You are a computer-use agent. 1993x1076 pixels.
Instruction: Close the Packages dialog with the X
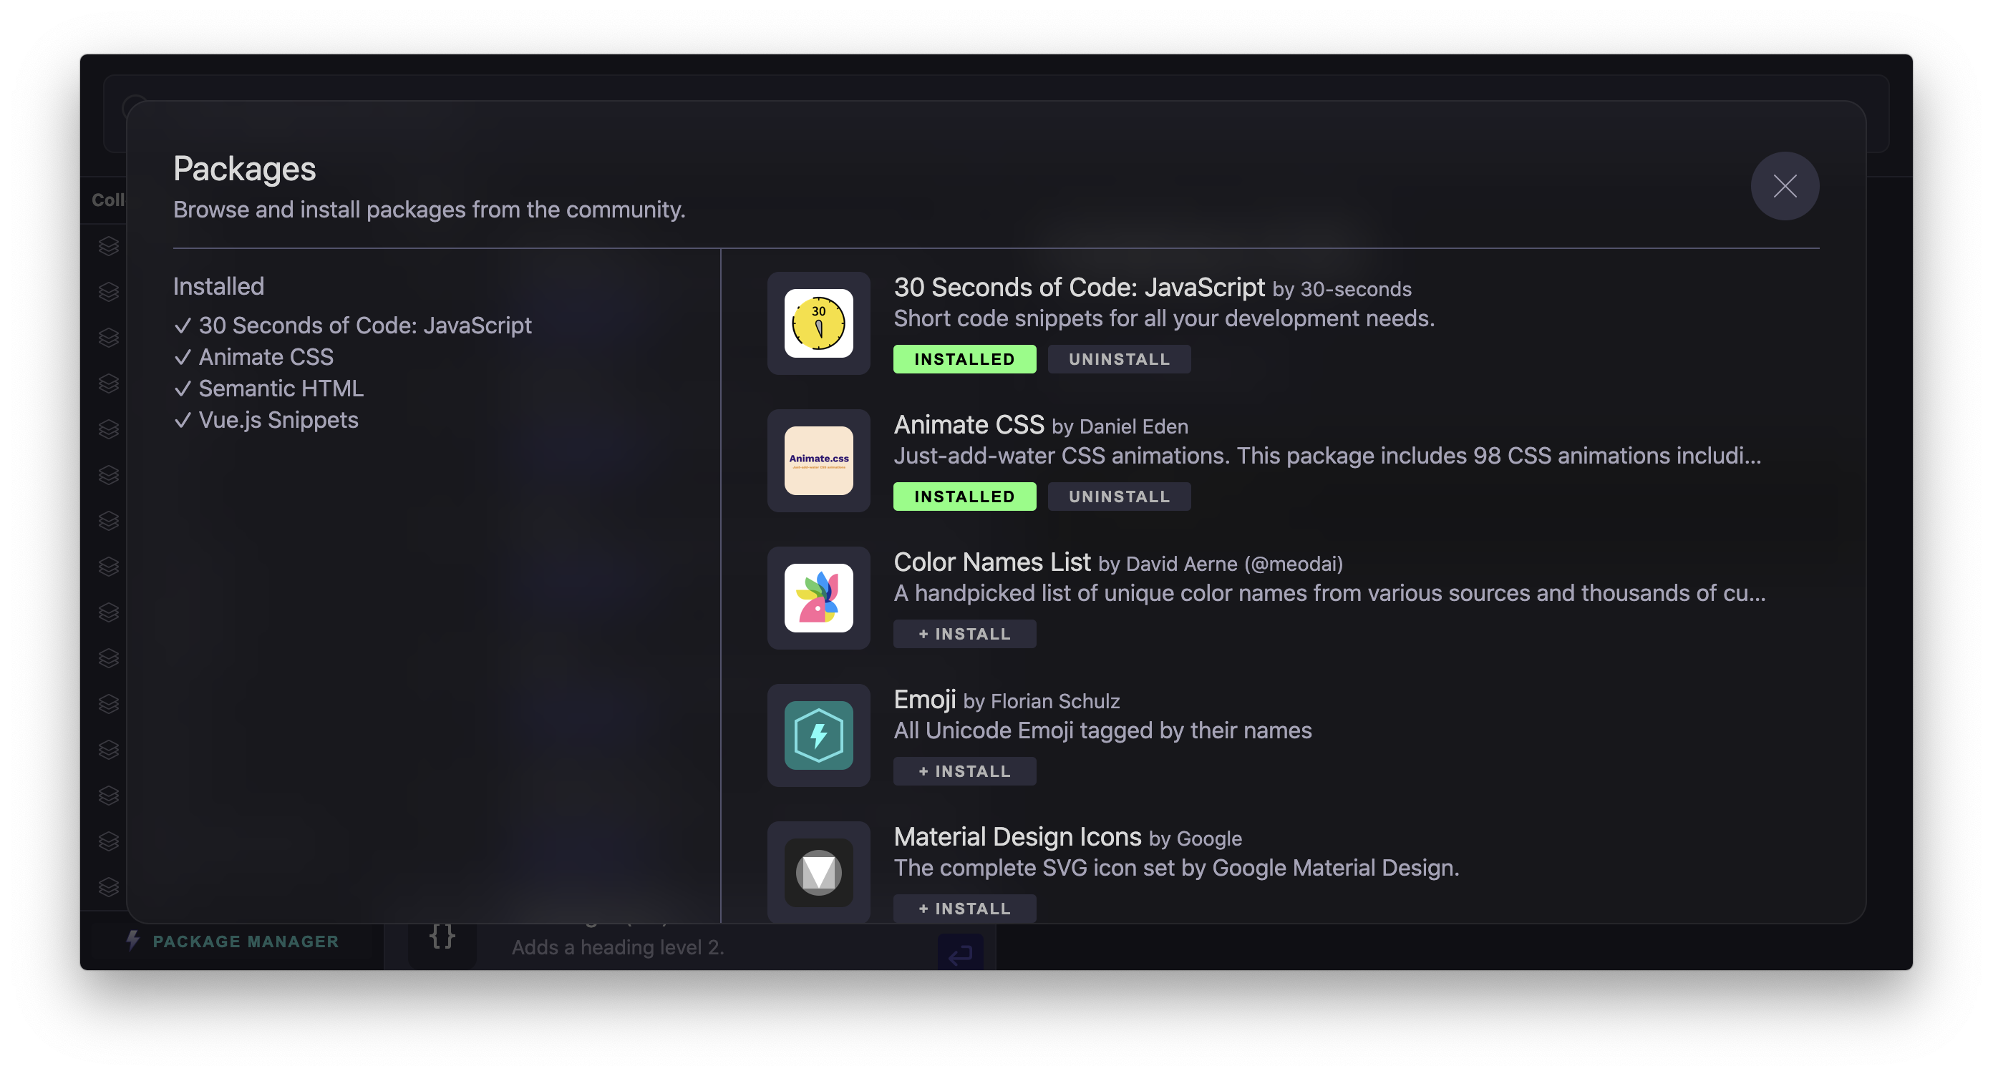[x=1784, y=185]
